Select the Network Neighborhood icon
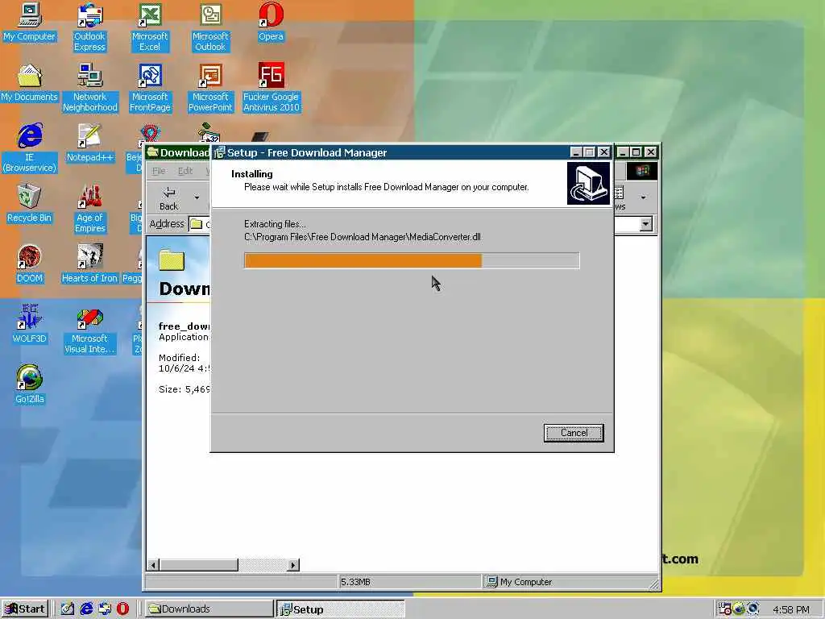 [90, 88]
